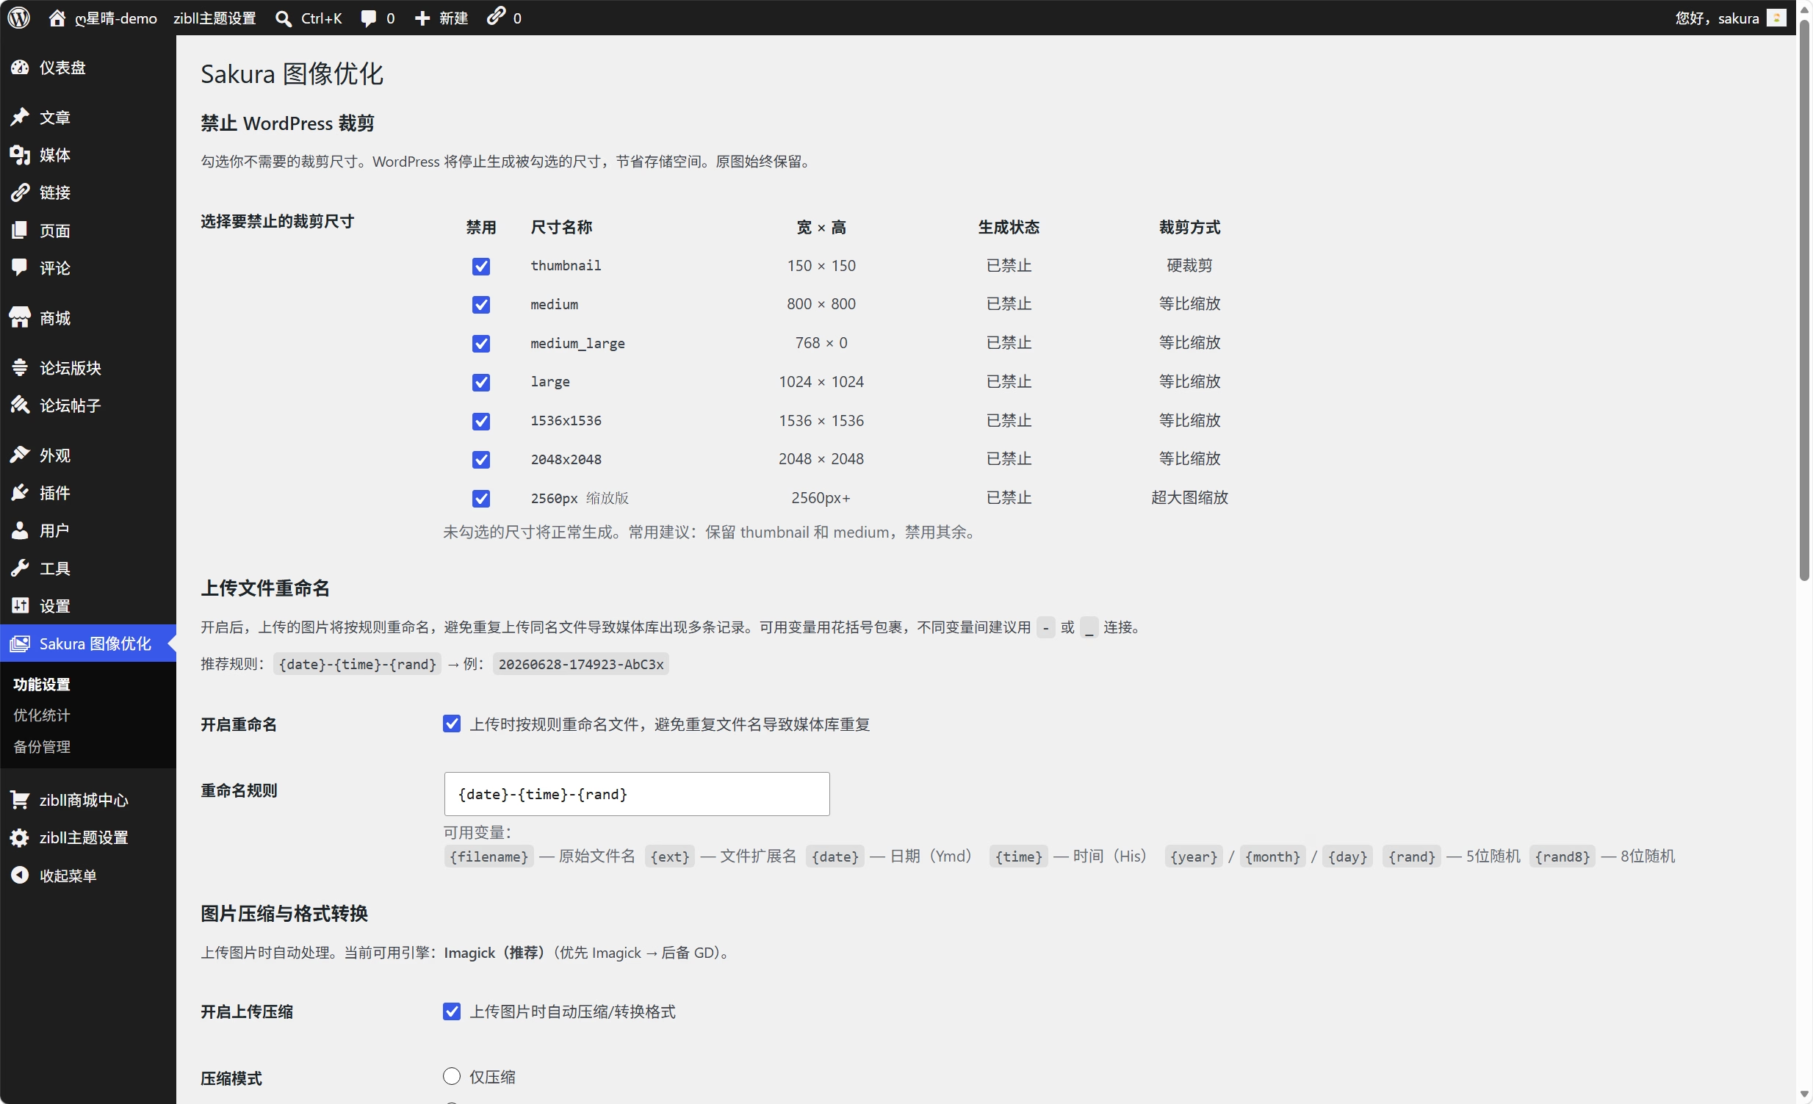Open the 新建 menu label in admin bar
Viewport: 1813px width, 1104px height.
click(454, 18)
